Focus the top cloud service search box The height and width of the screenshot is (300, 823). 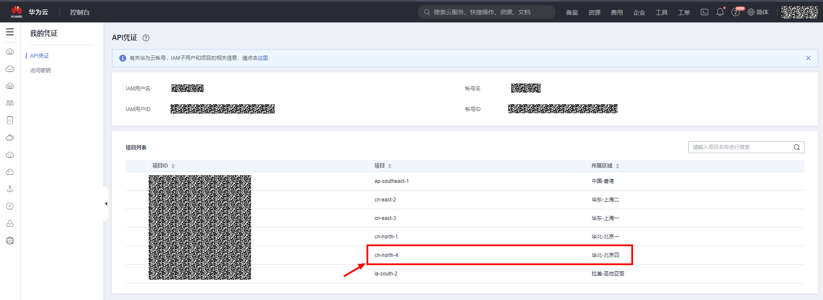[x=487, y=12]
